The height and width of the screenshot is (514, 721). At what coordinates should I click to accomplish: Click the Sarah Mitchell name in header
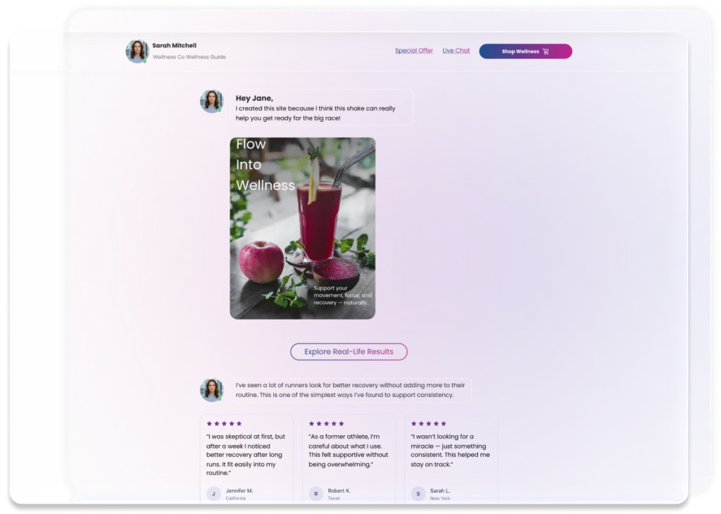pos(175,46)
